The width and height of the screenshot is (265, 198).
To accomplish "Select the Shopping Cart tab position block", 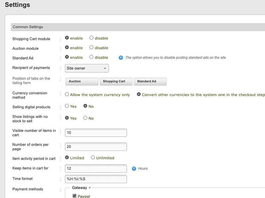I will coord(116,82).
